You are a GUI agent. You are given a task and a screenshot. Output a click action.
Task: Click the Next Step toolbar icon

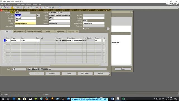[x=15, y=8]
